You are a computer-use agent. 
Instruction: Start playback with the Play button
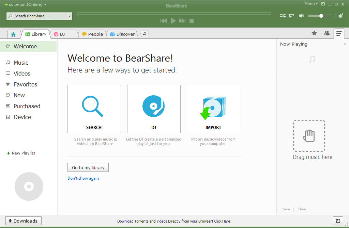point(173,21)
